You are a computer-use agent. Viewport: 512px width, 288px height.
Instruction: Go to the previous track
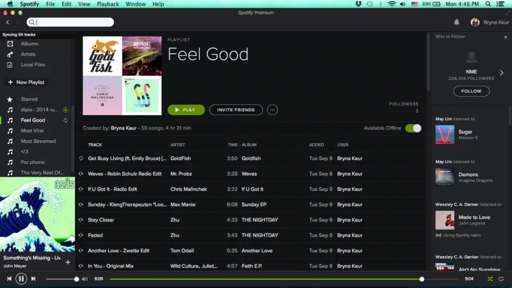8,279
